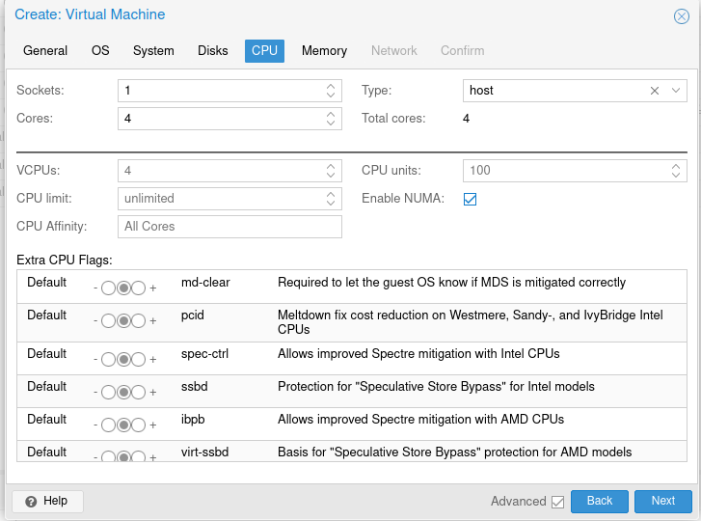
Task: Open the CPU Type dropdown list
Action: coord(676,91)
